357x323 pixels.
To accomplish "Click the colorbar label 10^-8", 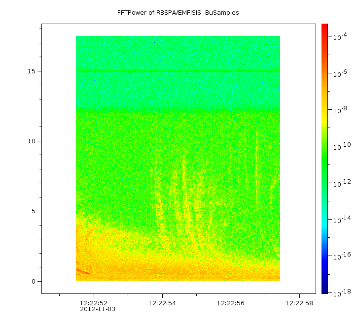I will (x=340, y=110).
